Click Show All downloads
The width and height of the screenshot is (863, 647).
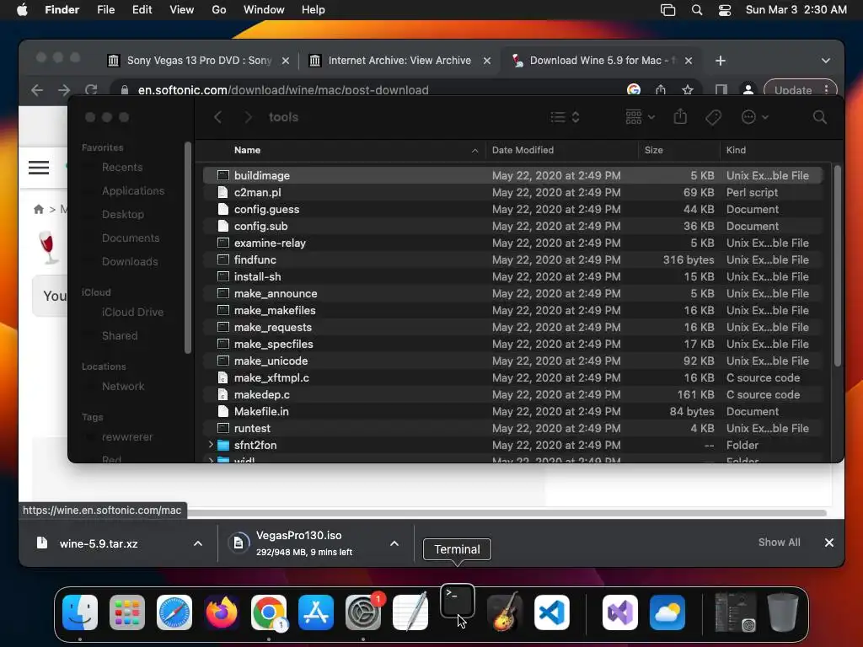[x=779, y=543]
